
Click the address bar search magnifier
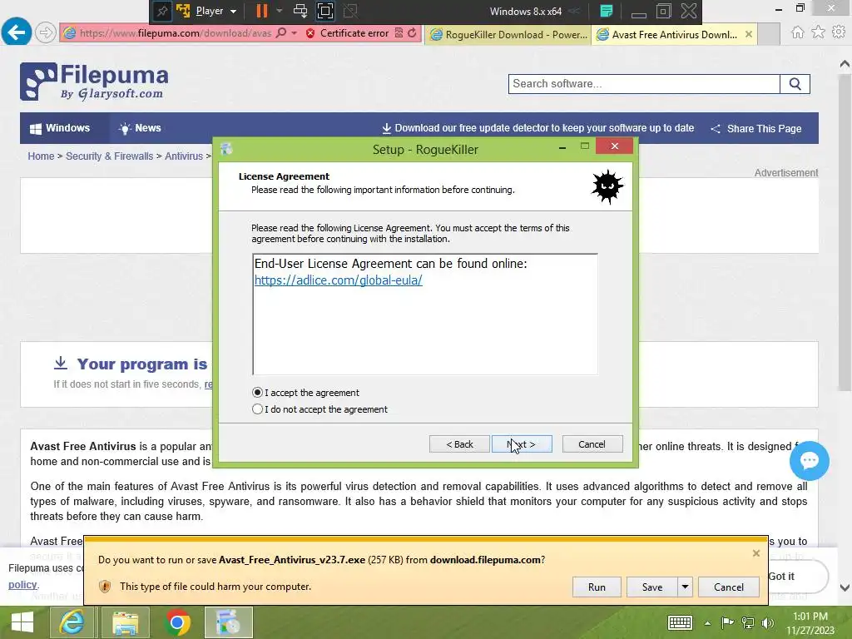tap(281, 33)
